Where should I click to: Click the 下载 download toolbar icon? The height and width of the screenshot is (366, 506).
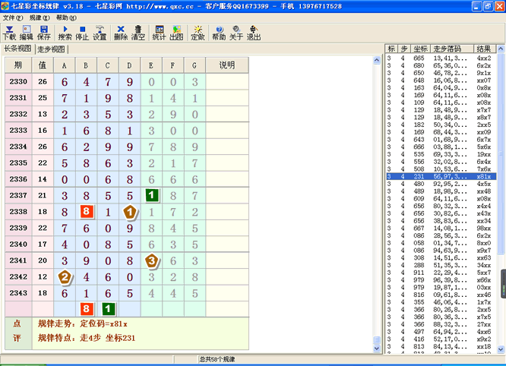pos(9,33)
